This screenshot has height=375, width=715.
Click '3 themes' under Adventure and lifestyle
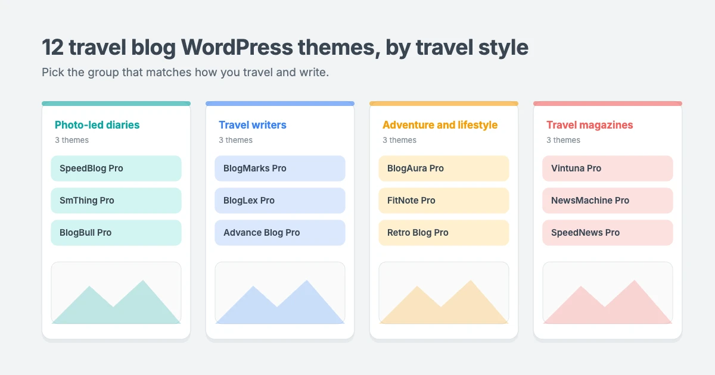(x=399, y=140)
